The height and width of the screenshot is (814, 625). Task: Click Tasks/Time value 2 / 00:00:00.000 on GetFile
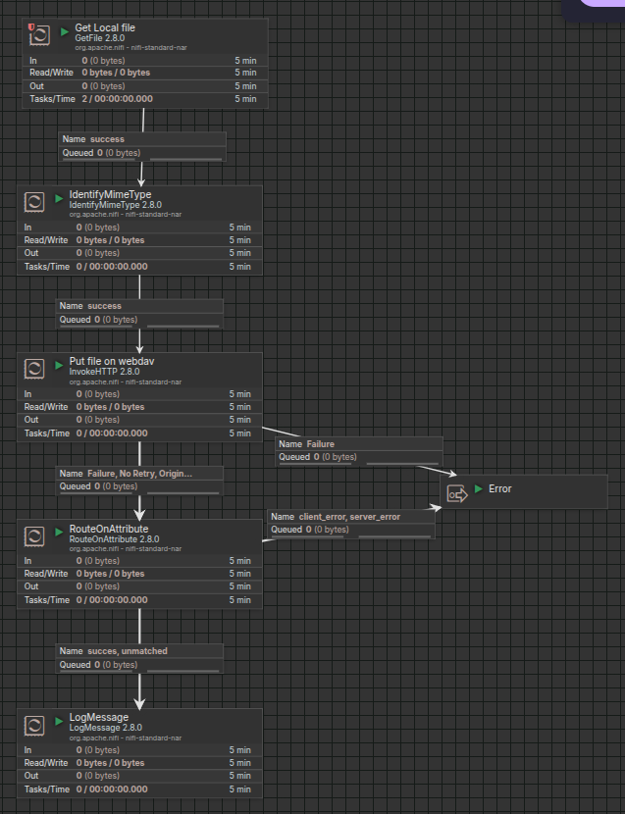click(118, 99)
